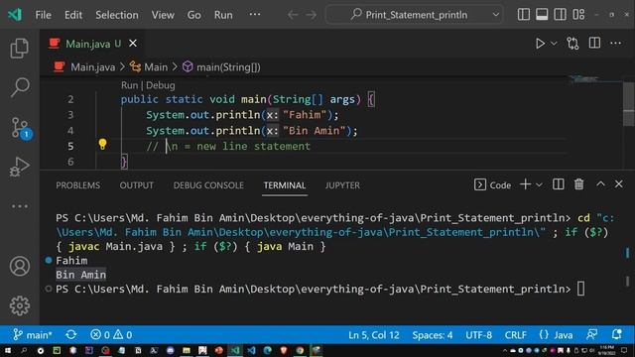Screen dimensions: 635x357
Task: Open the File menu
Action: pyautogui.click(x=43, y=15)
